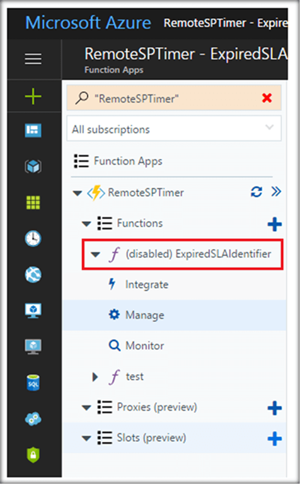Click the green plus Create resource icon
Image resolution: width=300 pixels, height=484 pixels.
[33, 96]
